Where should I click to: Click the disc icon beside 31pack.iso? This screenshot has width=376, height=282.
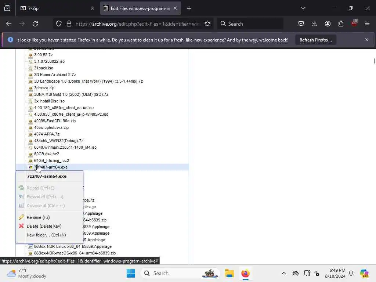coord(30,68)
